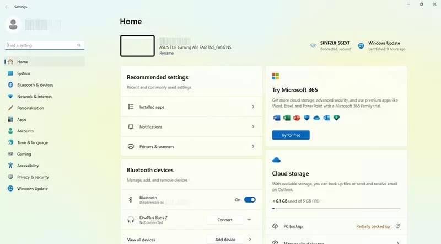
Task: Select Time & language in the sidebar
Action: [32, 142]
